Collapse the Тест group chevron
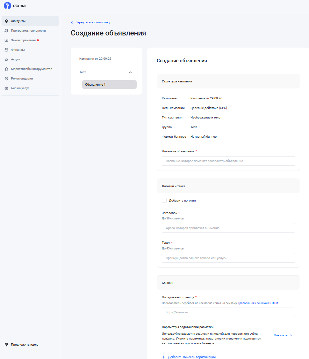Screen dimensions: 309x359 click(x=130, y=73)
